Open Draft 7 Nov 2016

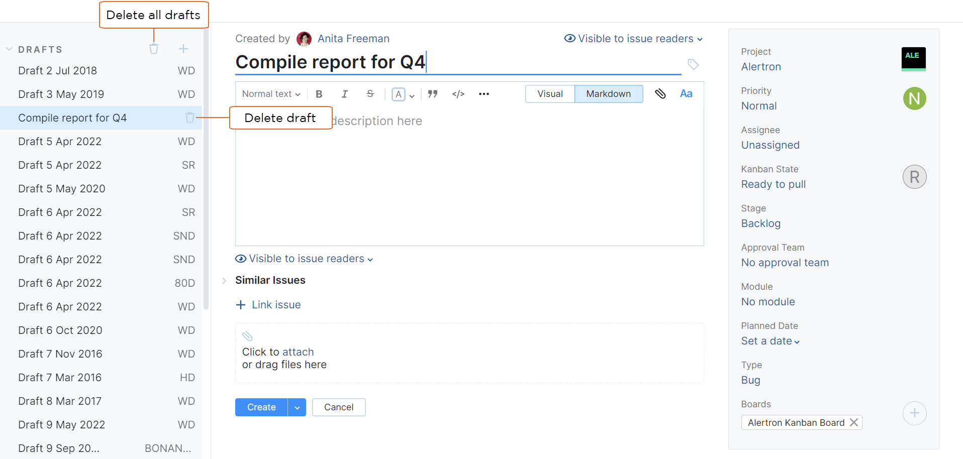click(101, 354)
